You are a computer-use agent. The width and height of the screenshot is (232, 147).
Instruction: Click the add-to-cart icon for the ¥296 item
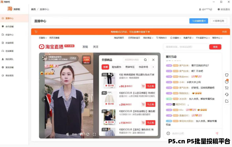pyautogui.click(x=143, y=104)
